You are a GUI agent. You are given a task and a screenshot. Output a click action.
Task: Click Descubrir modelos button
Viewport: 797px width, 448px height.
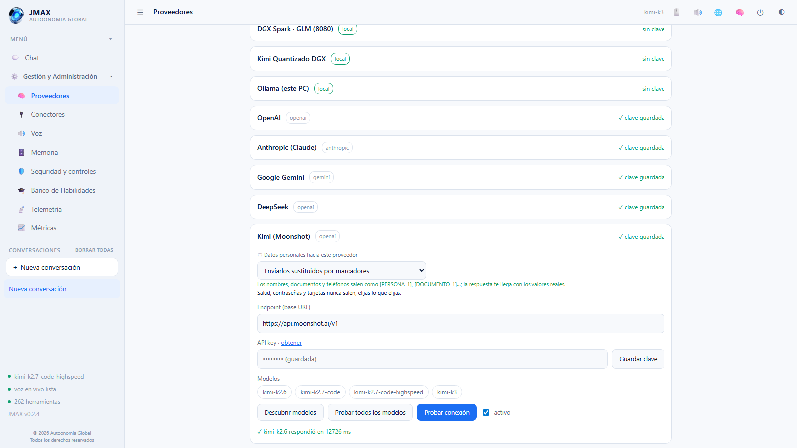coord(290,412)
